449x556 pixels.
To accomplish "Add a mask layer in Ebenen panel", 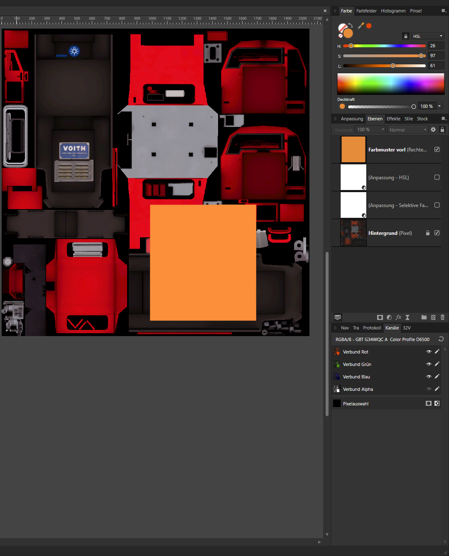I will pos(380,317).
